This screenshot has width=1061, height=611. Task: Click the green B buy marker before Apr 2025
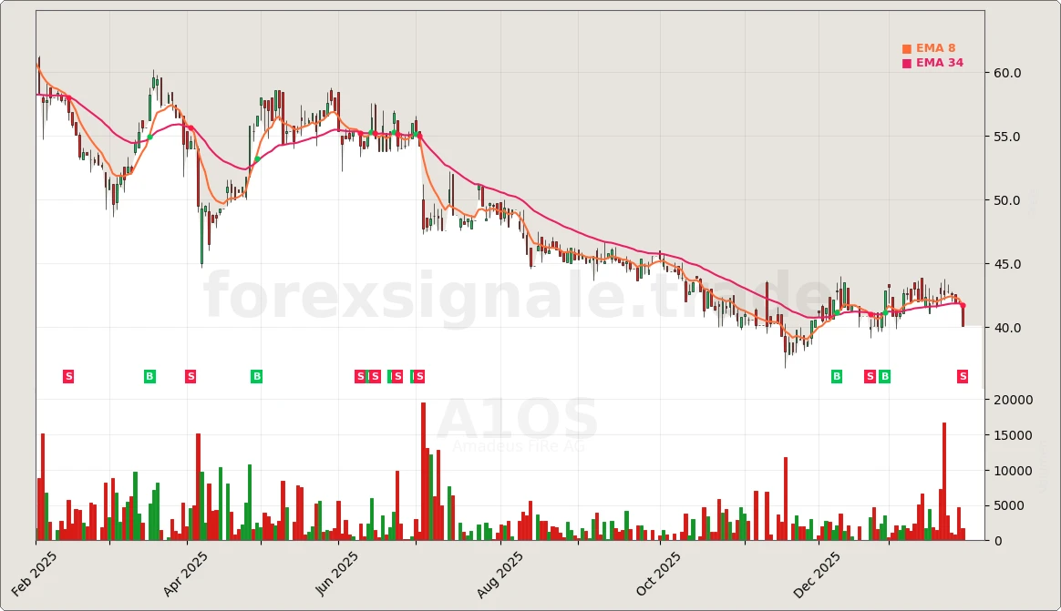point(149,375)
